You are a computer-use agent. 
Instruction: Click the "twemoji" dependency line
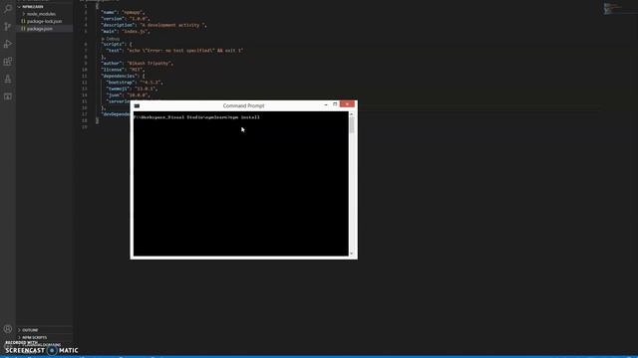pyautogui.click(x=132, y=89)
